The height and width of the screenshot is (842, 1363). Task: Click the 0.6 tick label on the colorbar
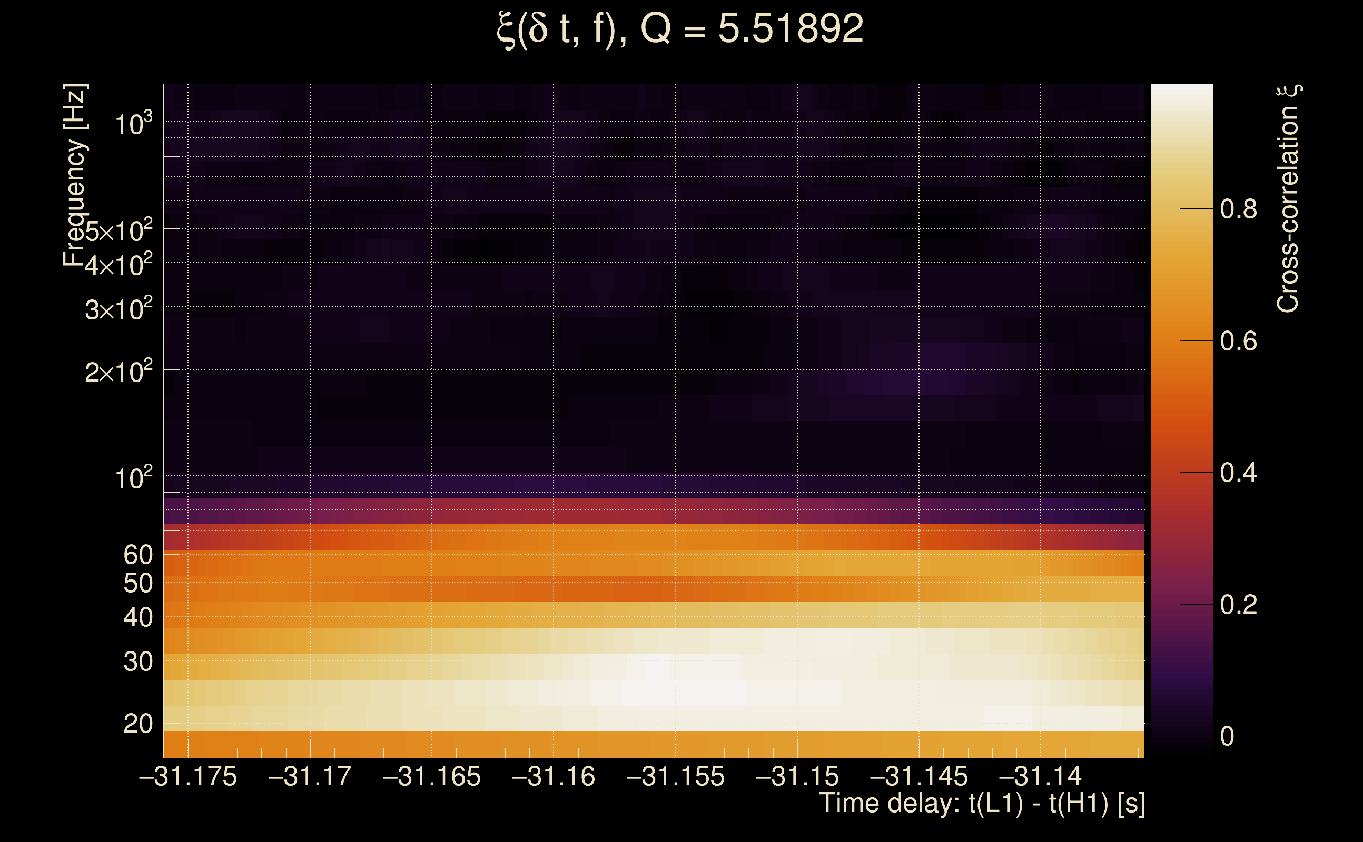coord(1238,342)
